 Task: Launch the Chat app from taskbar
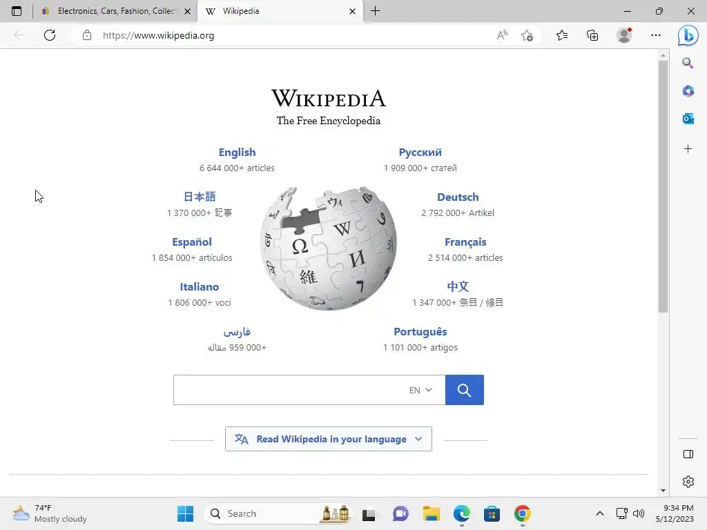(x=400, y=513)
